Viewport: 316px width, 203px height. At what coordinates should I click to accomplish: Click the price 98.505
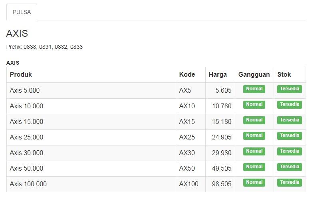tap(222, 184)
